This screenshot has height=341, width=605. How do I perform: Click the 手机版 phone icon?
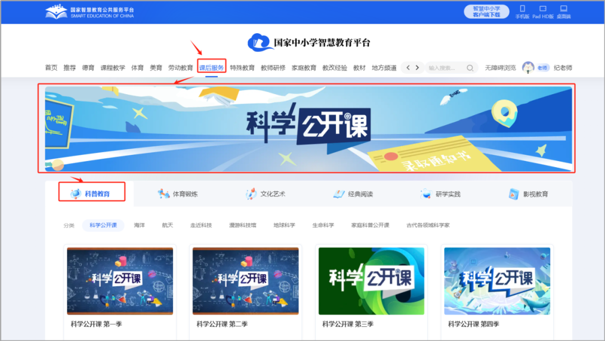point(523,10)
